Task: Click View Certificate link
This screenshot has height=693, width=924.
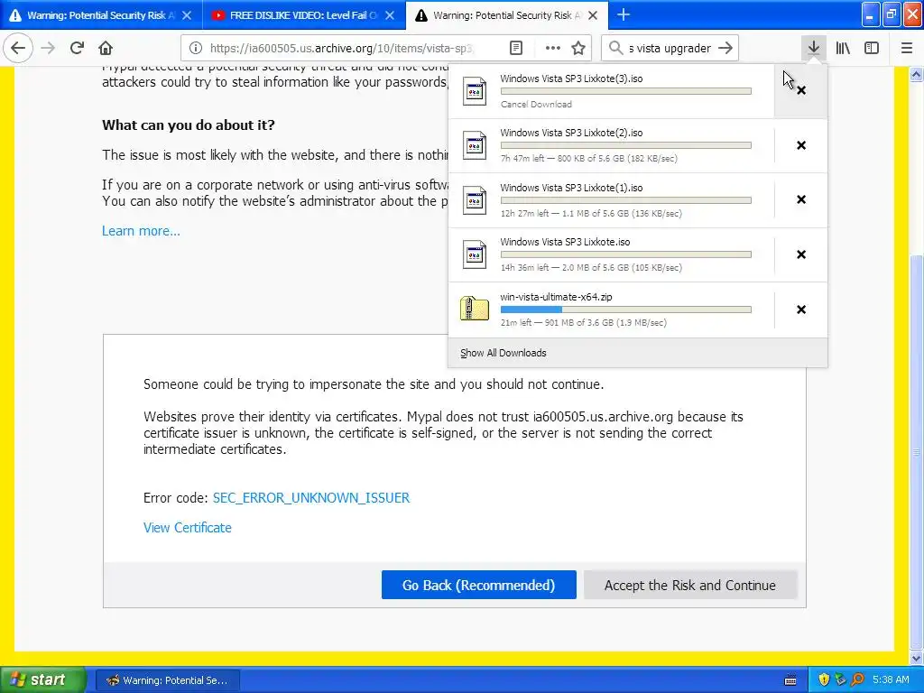Action: [188, 528]
